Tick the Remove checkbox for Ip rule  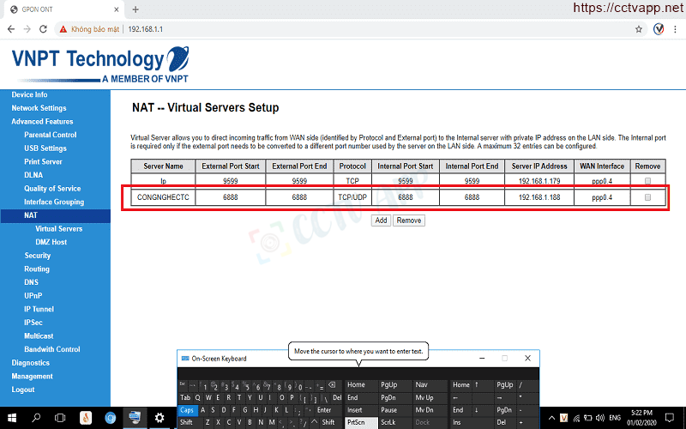[x=647, y=181]
